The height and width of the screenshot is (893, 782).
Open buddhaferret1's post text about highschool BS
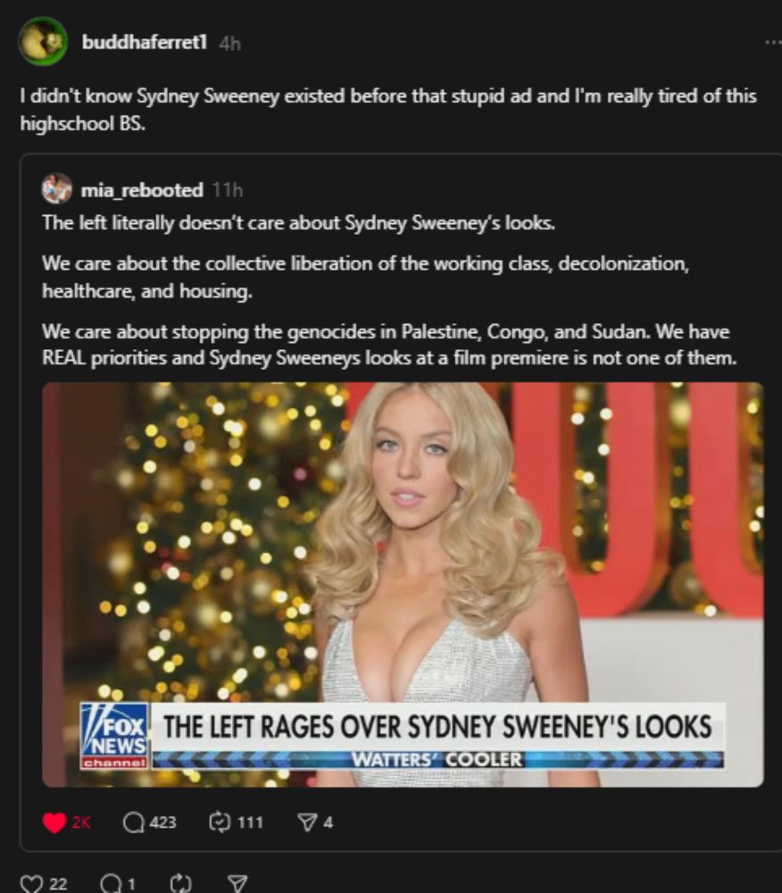click(388, 109)
